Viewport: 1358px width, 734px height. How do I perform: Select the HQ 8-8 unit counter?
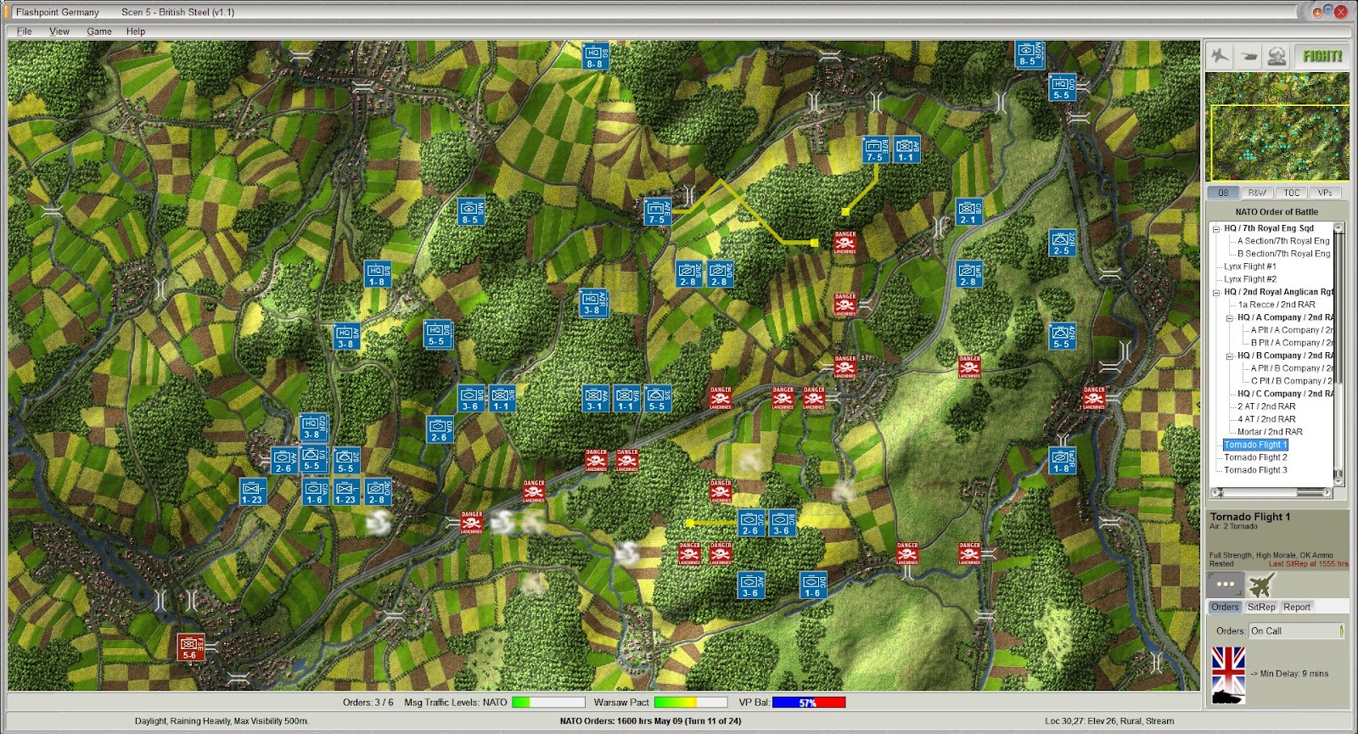594,57
